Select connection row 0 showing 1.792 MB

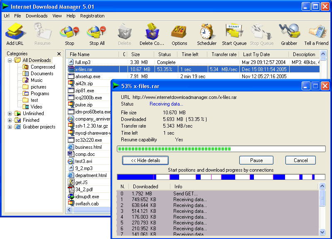click(218, 193)
